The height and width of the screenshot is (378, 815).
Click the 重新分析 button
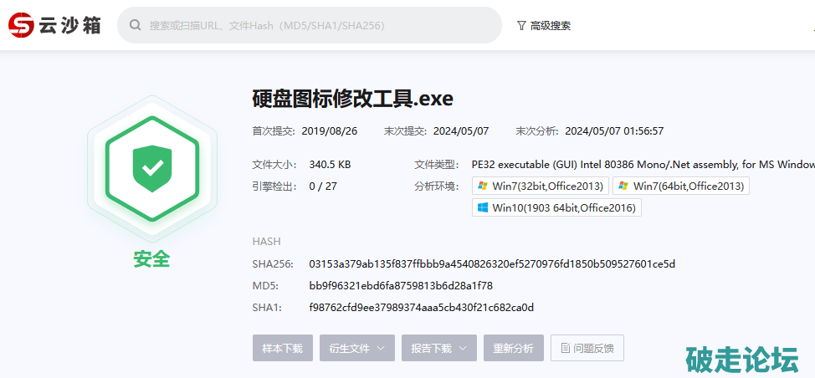(513, 348)
